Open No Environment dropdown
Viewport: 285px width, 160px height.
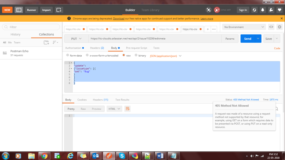244,27
